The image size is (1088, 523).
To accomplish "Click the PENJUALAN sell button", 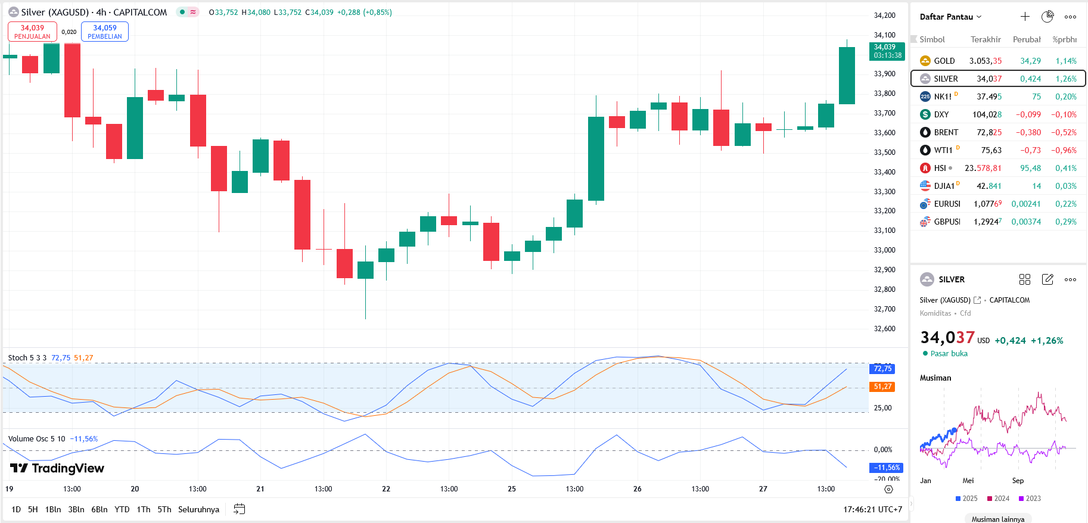I will click(x=32, y=32).
